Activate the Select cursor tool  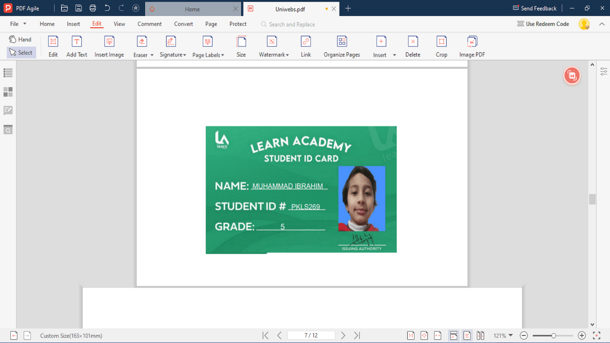[21, 52]
